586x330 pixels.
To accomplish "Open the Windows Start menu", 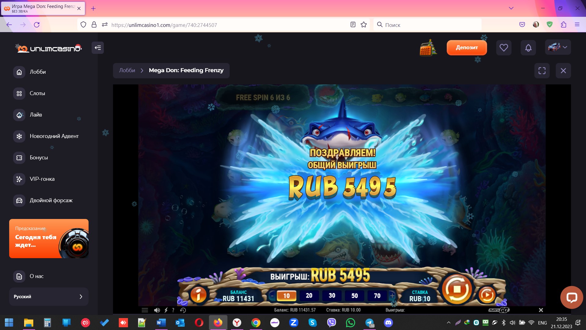I will click(x=9, y=323).
